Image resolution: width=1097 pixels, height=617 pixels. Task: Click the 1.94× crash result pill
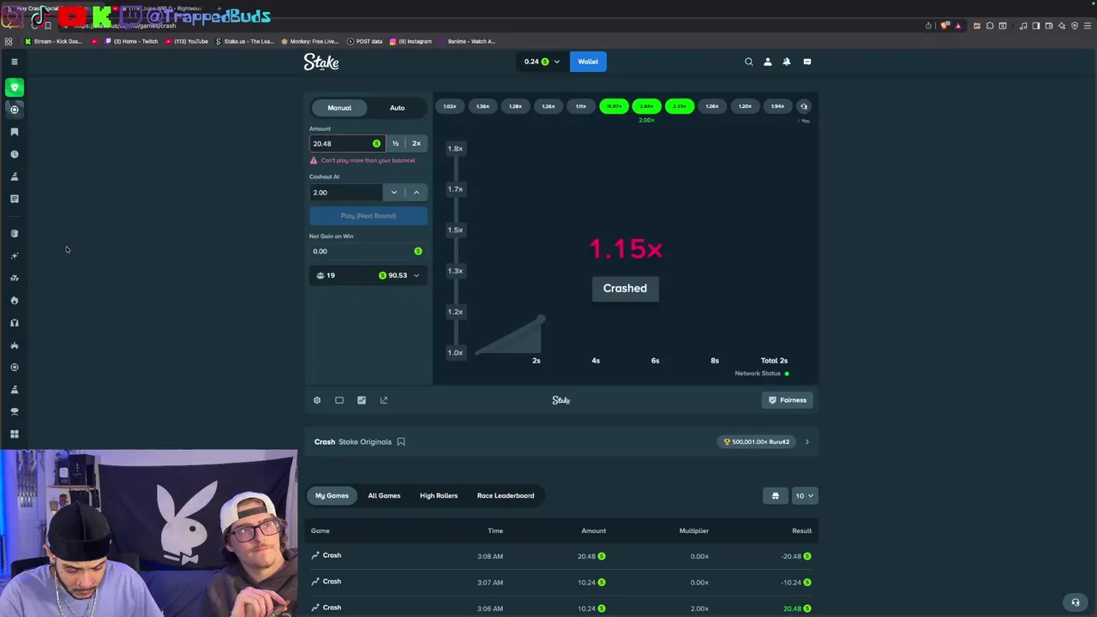(777, 106)
